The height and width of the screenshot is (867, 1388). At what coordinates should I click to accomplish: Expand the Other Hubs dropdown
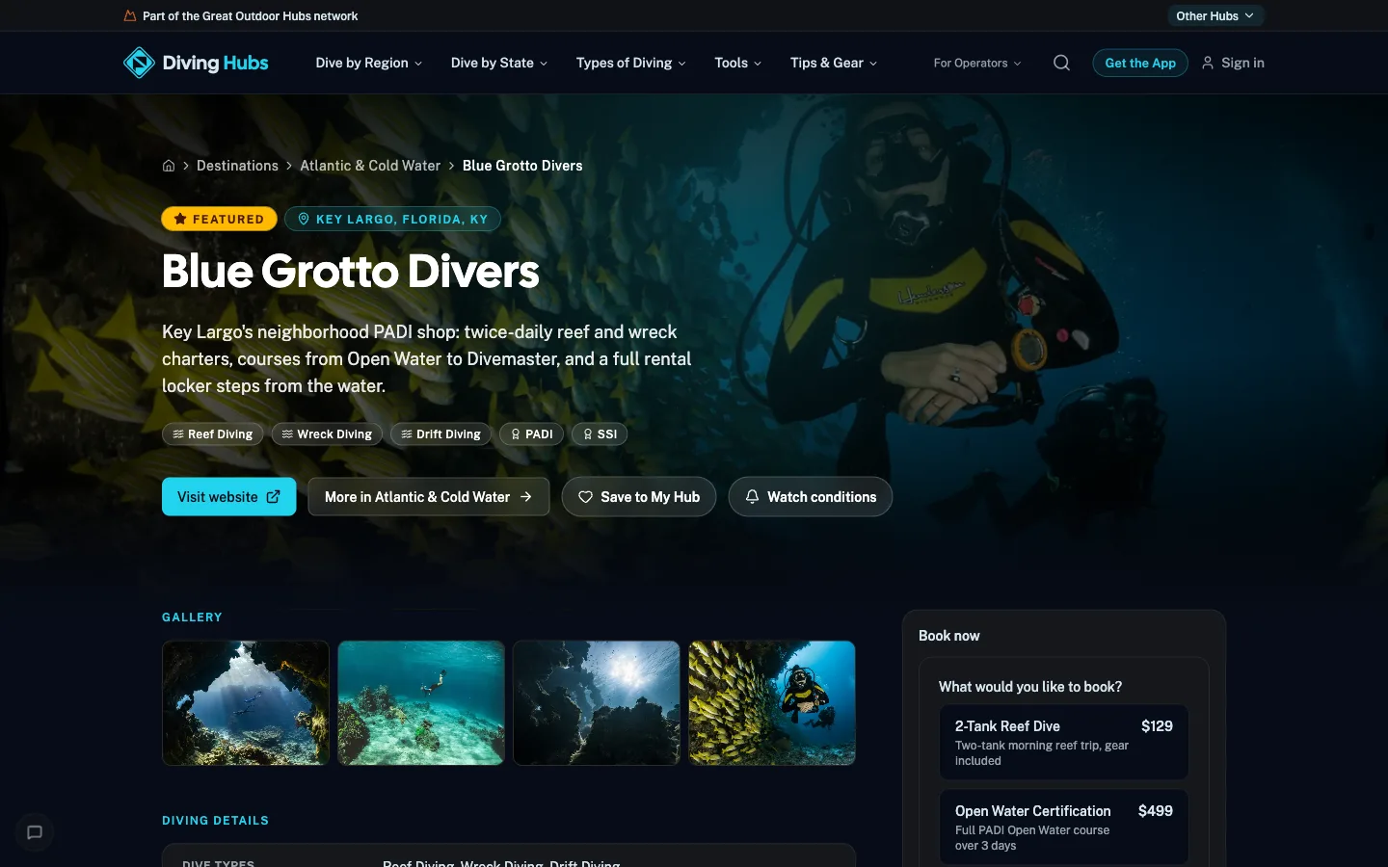click(1214, 15)
